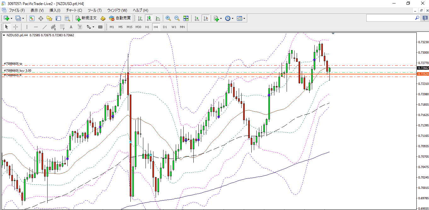Select the text label tool
The width and height of the screenshot is (429, 210).
80,27
